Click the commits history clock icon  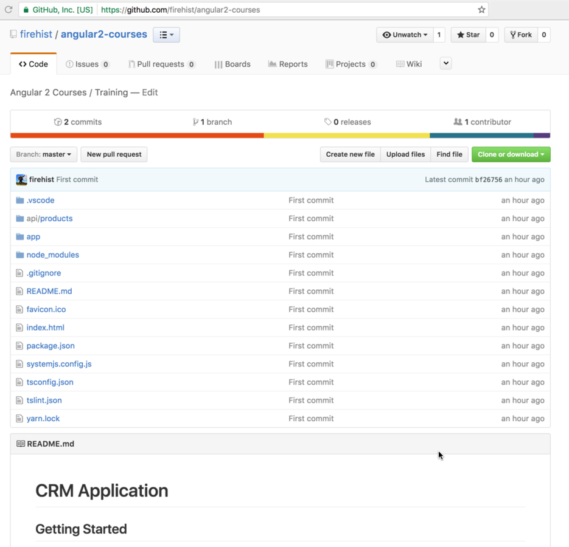(x=58, y=122)
